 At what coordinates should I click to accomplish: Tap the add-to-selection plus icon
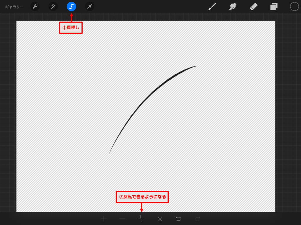pyautogui.click(x=104, y=219)
